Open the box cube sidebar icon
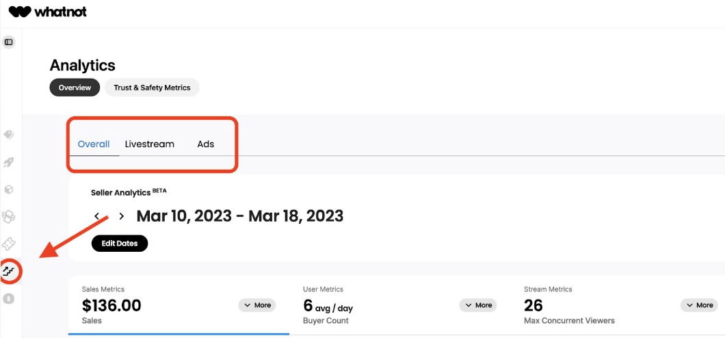This screenshot has height=338, width=725. (x=9, y=190)
